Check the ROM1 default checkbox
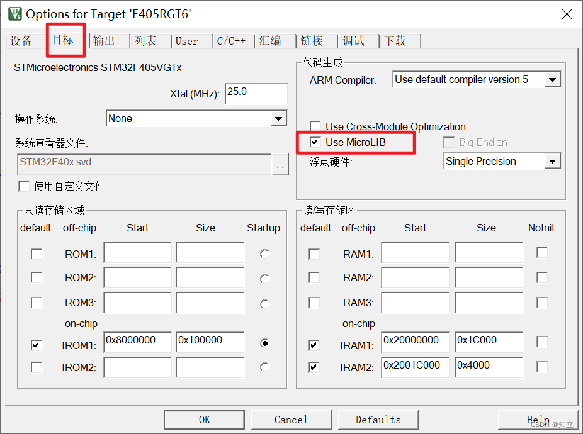The width and height of the screenshot is (583, 434). (37, 255)
